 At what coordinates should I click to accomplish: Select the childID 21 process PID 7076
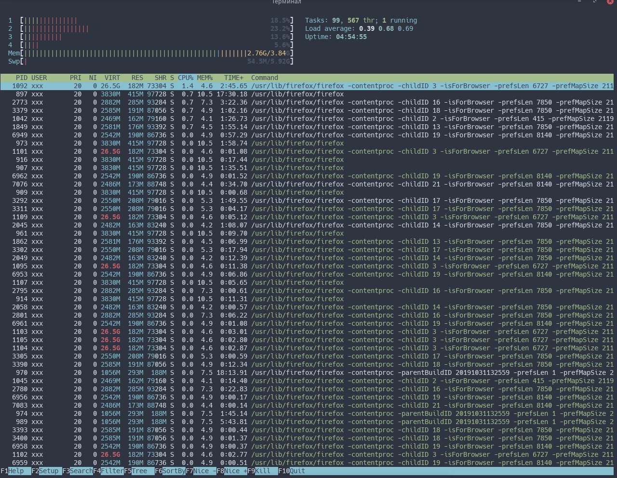point(307,184)
